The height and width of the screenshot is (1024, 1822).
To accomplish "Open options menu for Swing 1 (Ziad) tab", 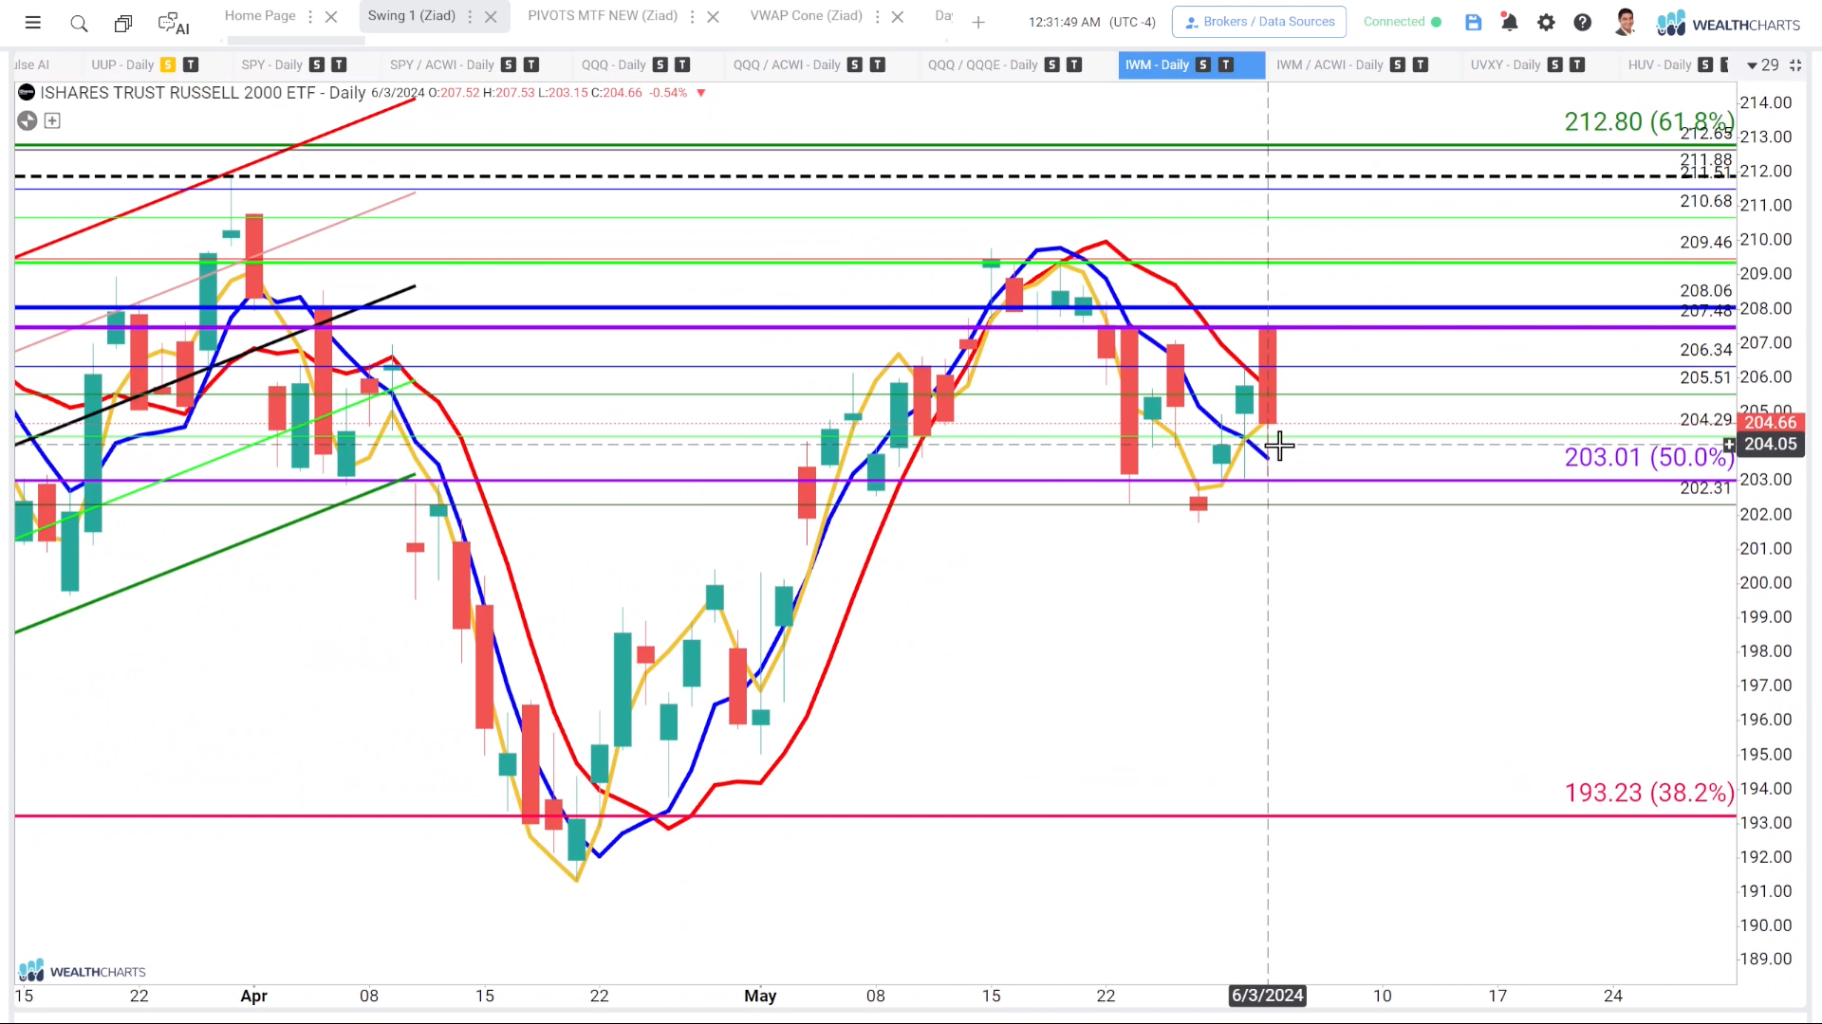I will coord(470,16).
